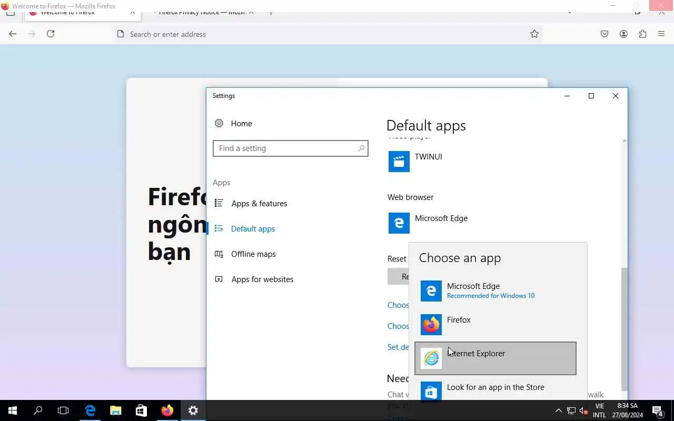Viewport: 674px width, 421px height.
Task: Open taskbar search
Action: tap(38, 410)
